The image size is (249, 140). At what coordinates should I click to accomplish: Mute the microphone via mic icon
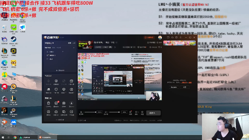81,112
